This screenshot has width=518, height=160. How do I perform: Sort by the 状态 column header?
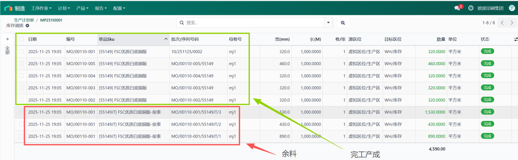tap(495, 39)
